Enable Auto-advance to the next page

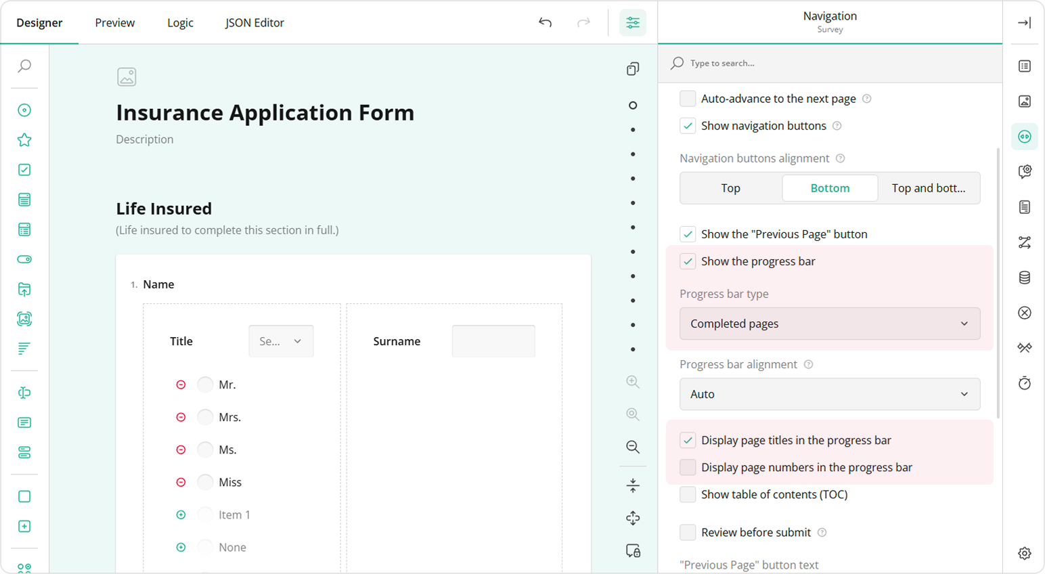pyautogui.click(x=688, y=99)
